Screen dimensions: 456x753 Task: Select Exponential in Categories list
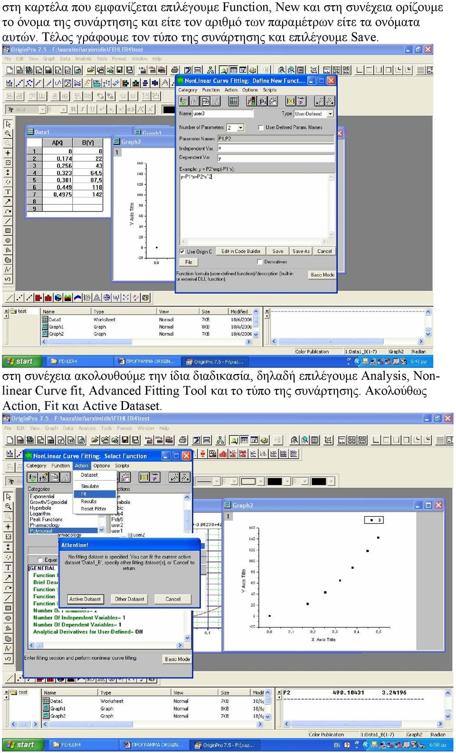point(42,496)
